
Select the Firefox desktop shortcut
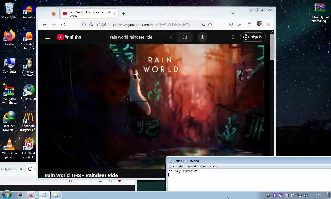10,38
